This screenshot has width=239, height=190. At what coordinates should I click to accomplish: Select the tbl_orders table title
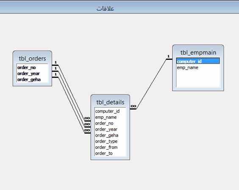[x=32, y=59]
